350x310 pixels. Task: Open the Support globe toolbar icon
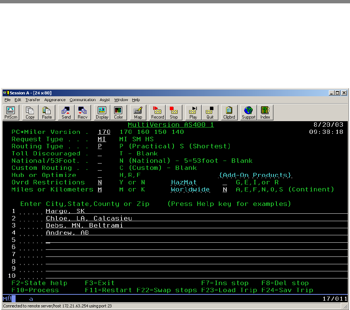tap(249, 113)
